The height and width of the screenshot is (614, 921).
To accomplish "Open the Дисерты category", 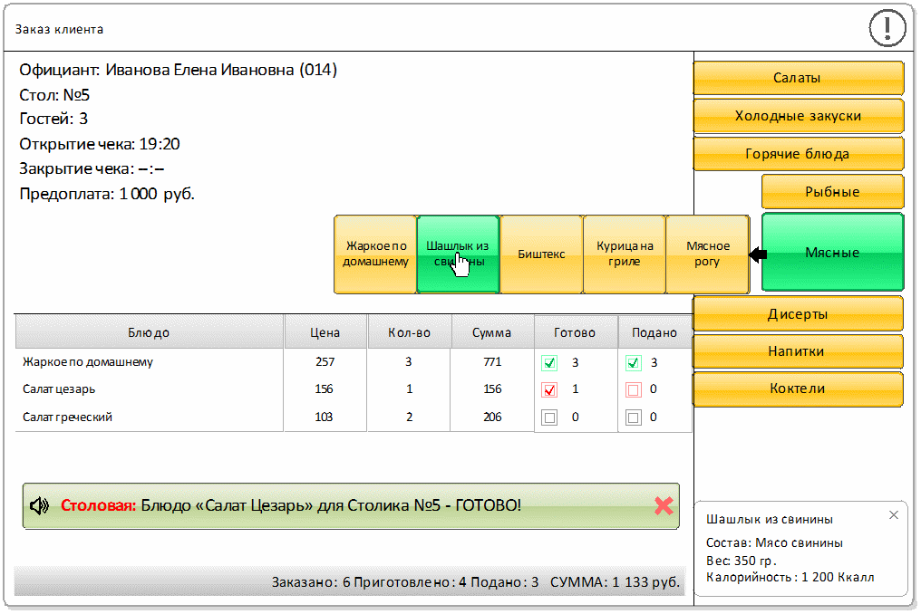I will pyautogui.click(x=798, y=314).
